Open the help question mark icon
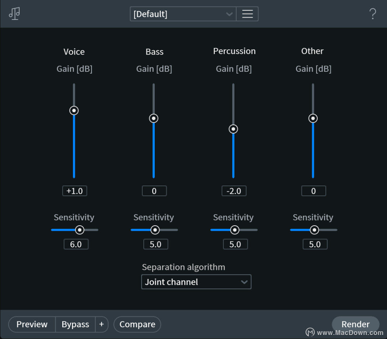The height and width of the screenshot is (339, 387). tap(373, 14)
